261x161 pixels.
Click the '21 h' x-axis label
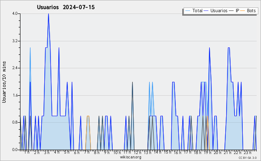click(228, 152)
